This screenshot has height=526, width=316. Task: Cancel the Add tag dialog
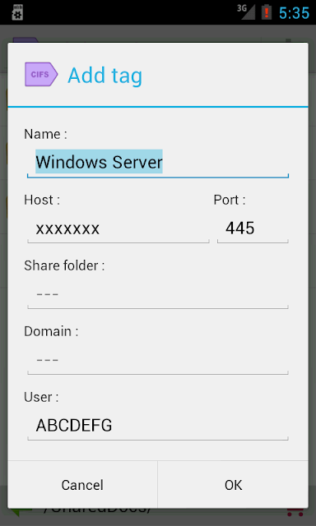coord(82,485)
